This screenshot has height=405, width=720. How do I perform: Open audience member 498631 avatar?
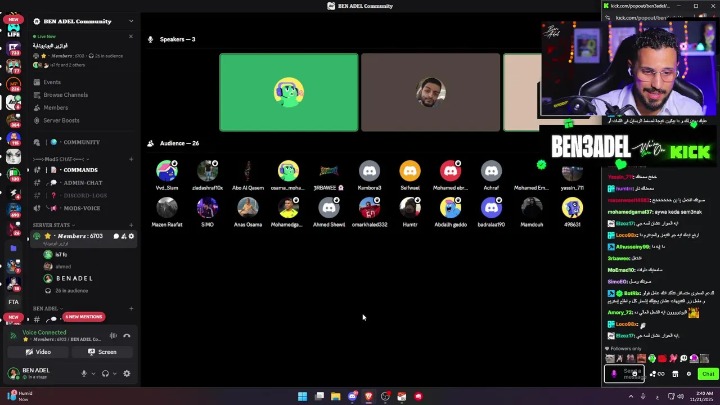pos(572,208)
